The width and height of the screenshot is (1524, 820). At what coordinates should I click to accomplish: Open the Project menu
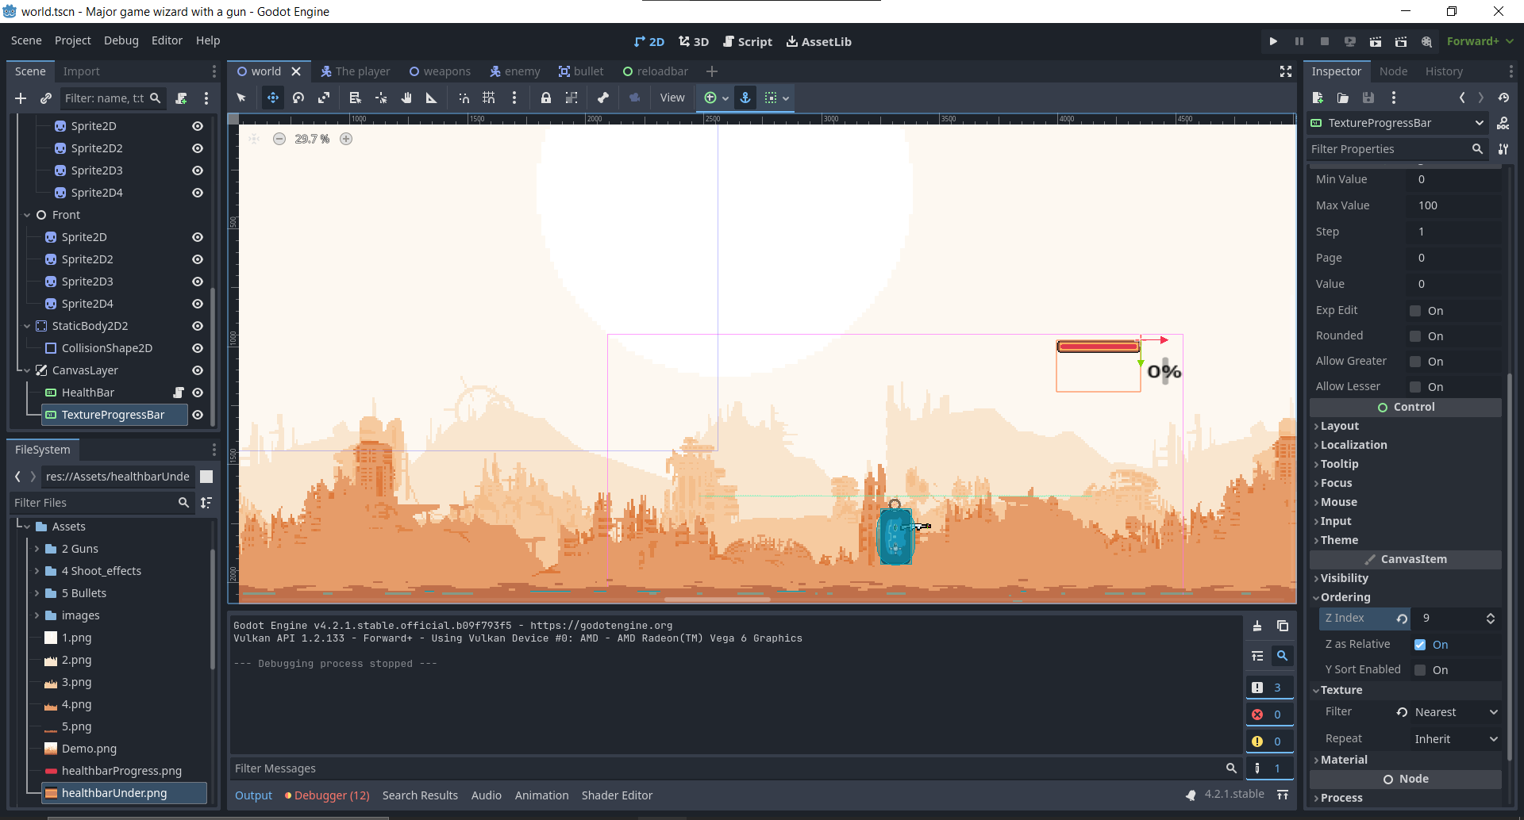pos(72,40)
